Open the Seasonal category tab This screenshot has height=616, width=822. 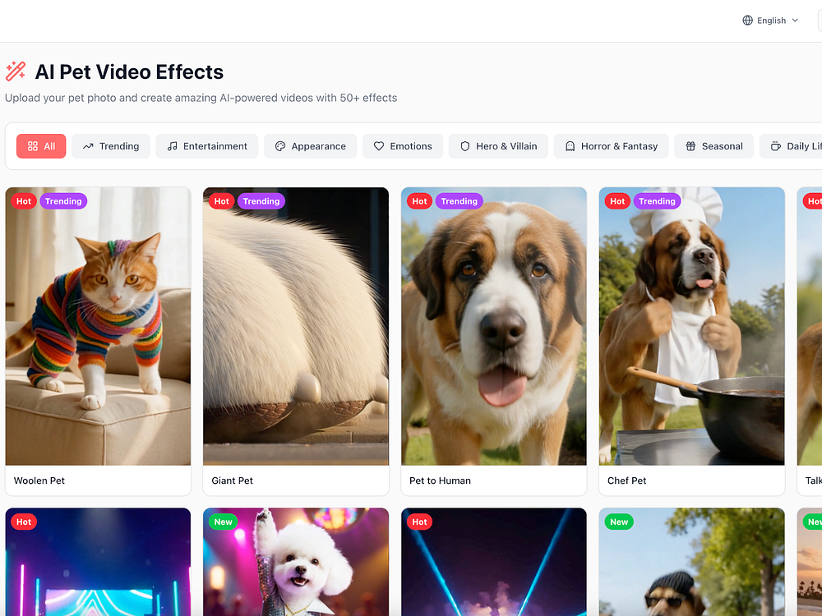pos(713,146)
